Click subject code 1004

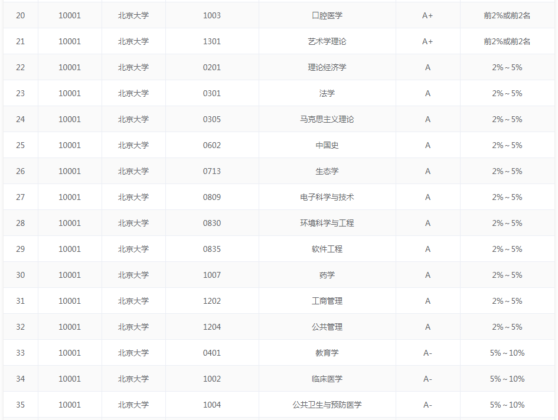[x=212, y=405]
